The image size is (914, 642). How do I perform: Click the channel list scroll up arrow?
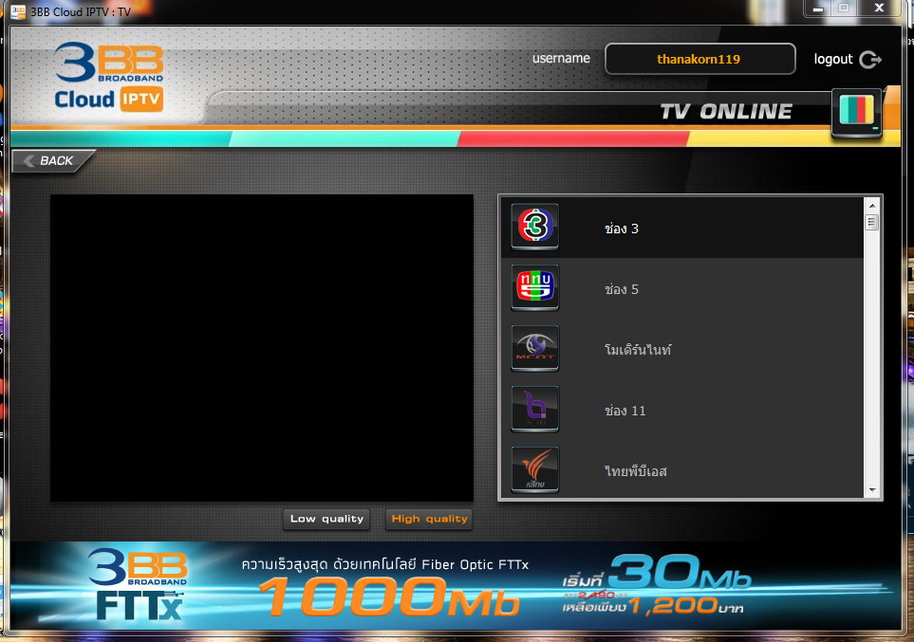click(x=872, y=206)
